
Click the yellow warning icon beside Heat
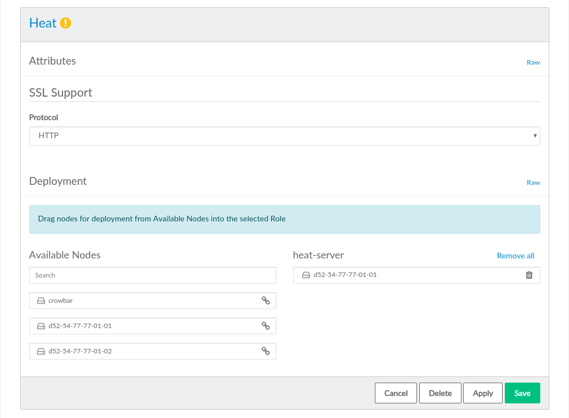[66, 23]
